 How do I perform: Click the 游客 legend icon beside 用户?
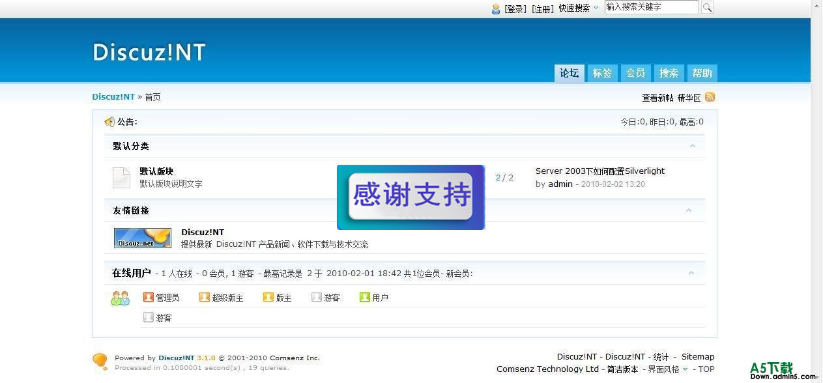[317, 297]
